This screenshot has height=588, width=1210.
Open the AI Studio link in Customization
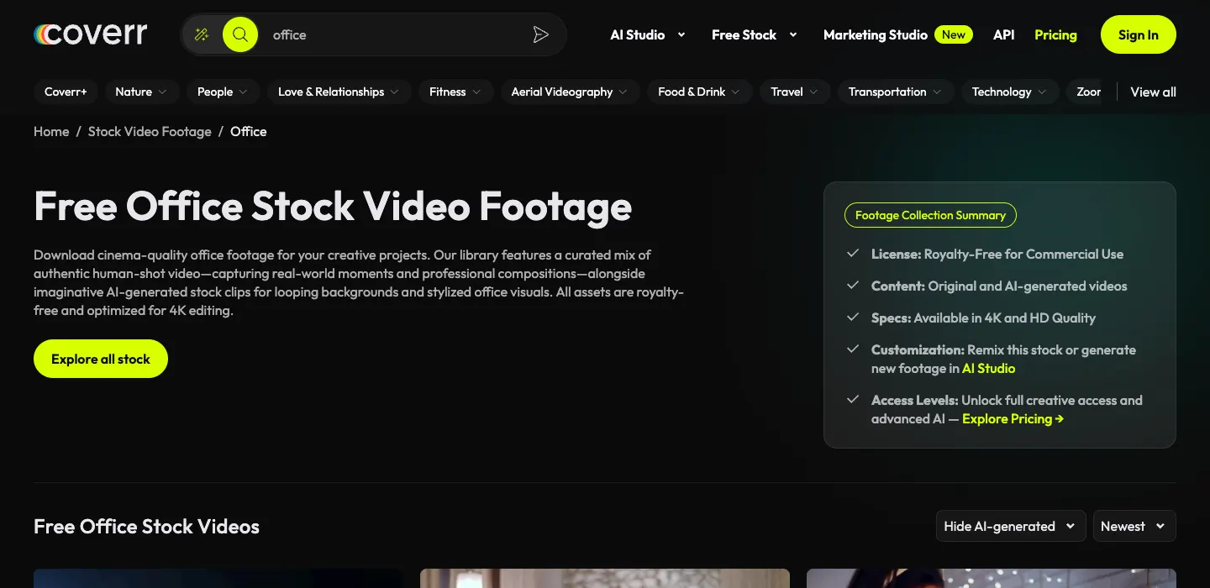(988, 368)
